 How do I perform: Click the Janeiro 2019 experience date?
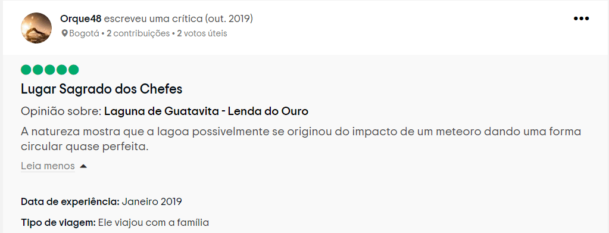(152, 202)
